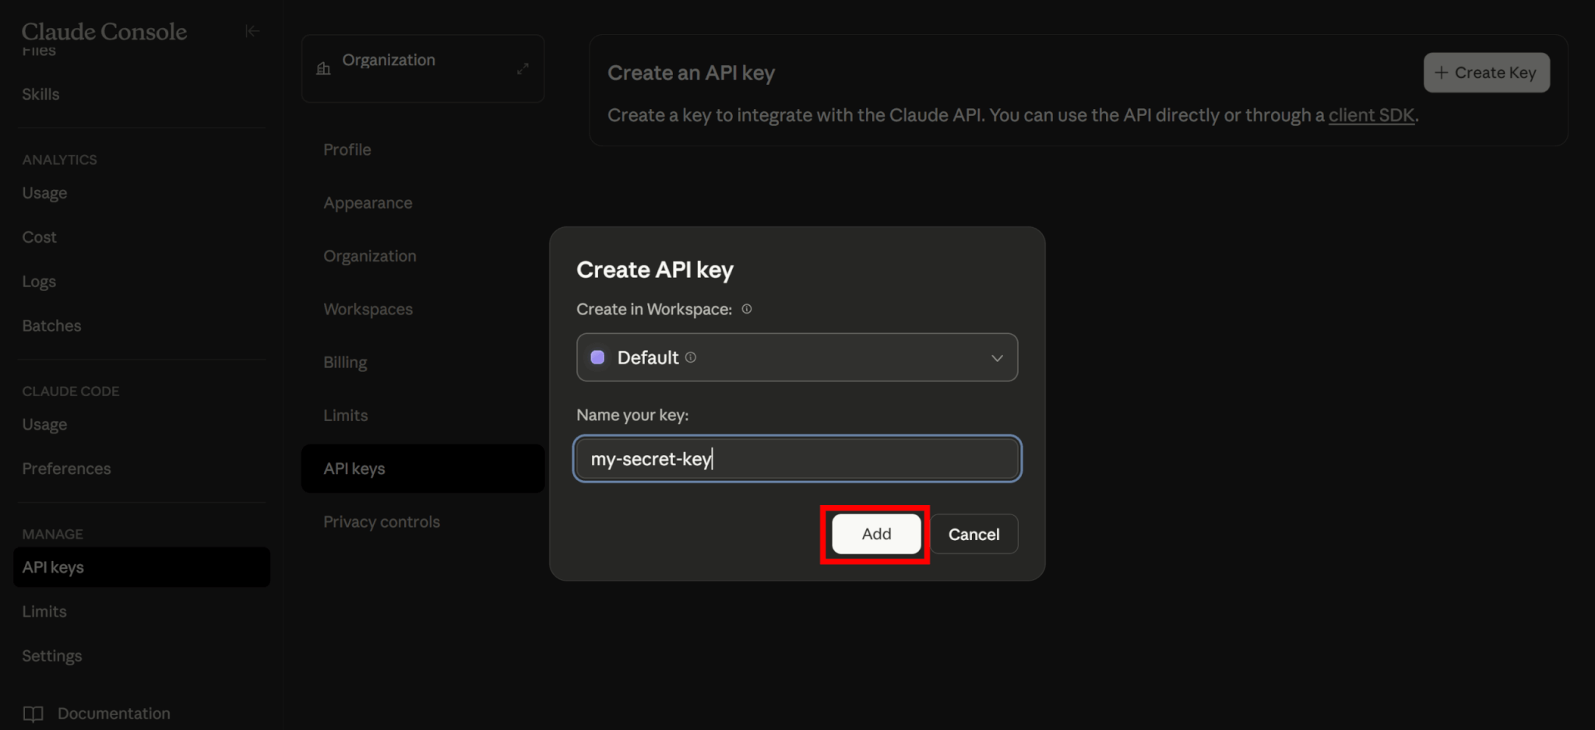
Task: Click the Documentation book icon
Action: click(33, 714)
